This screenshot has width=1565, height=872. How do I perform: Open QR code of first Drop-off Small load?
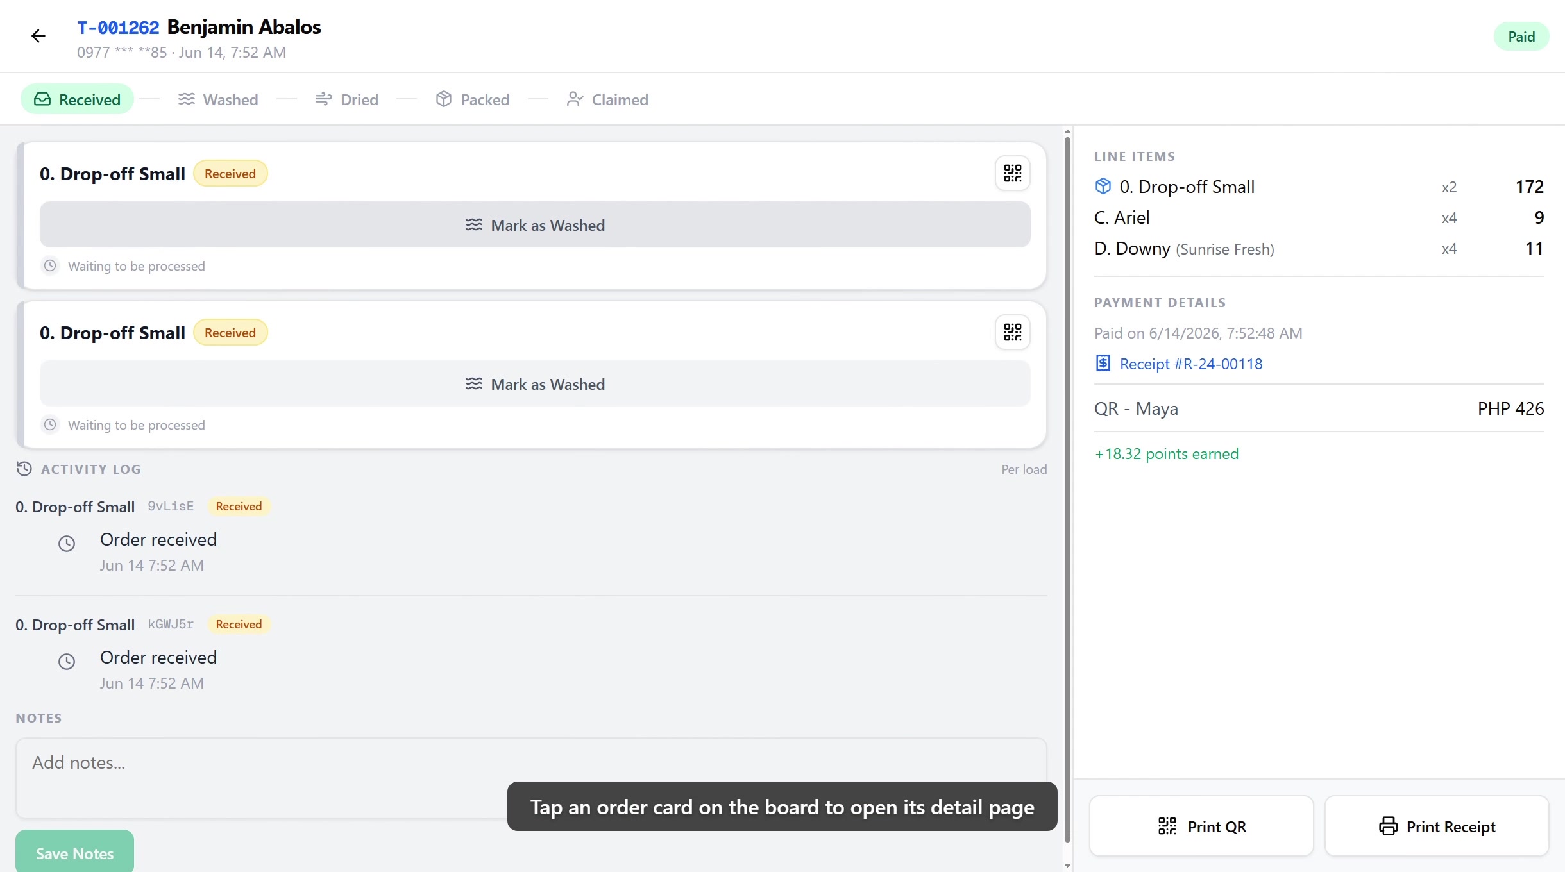[1013, 173]
